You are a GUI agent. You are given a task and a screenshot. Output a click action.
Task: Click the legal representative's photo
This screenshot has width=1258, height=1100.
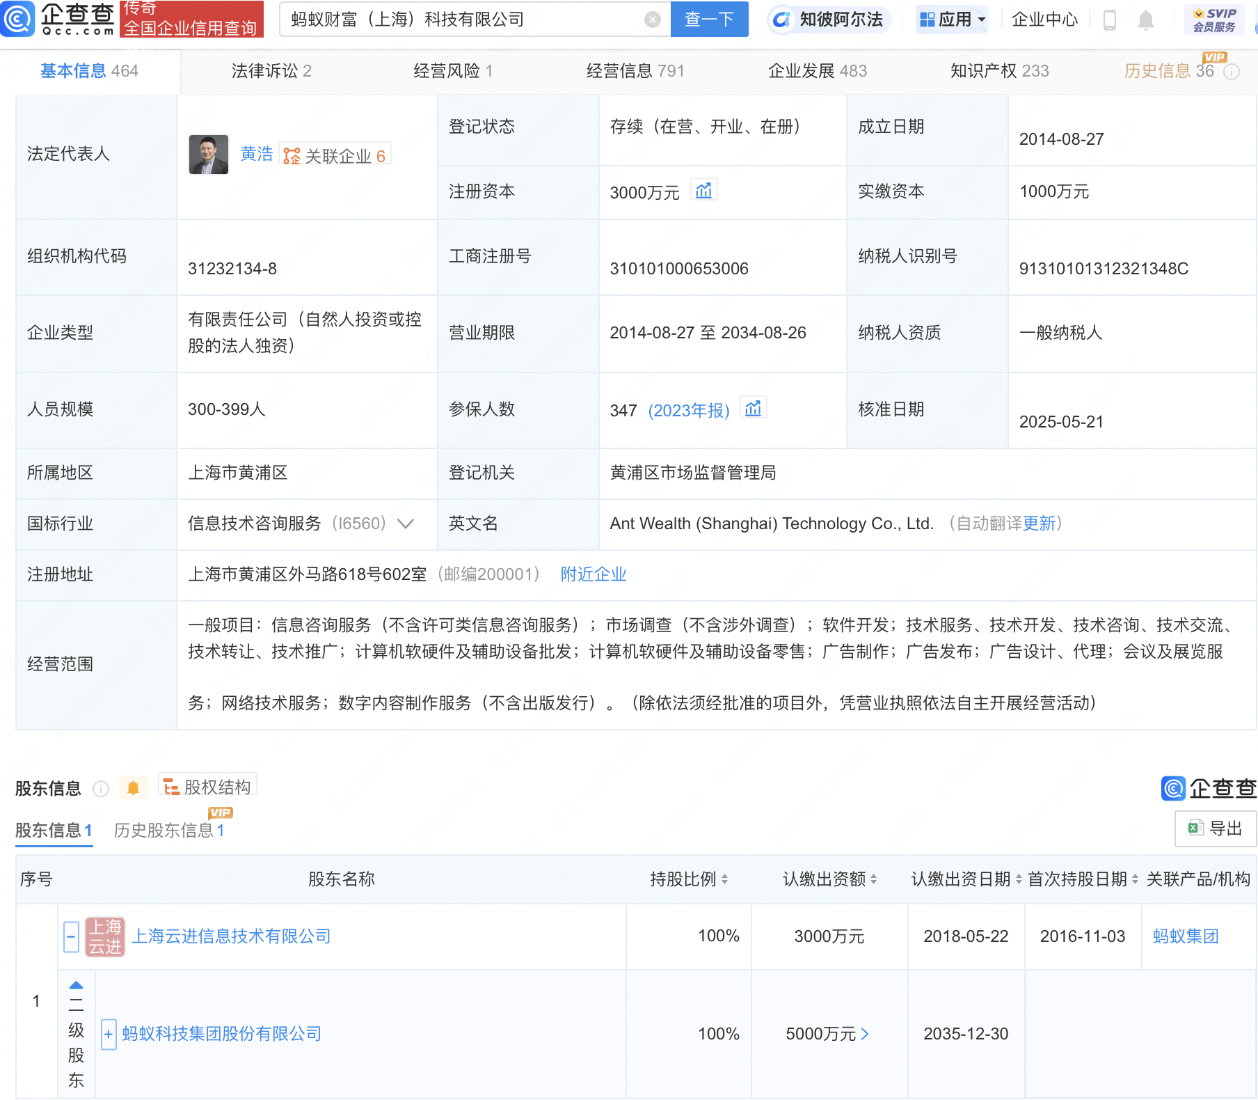click(x=209, y=155)
